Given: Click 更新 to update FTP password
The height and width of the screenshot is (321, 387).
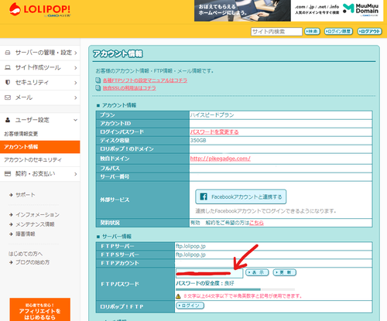Looking at the screenshot, I should tap(285, 272).
